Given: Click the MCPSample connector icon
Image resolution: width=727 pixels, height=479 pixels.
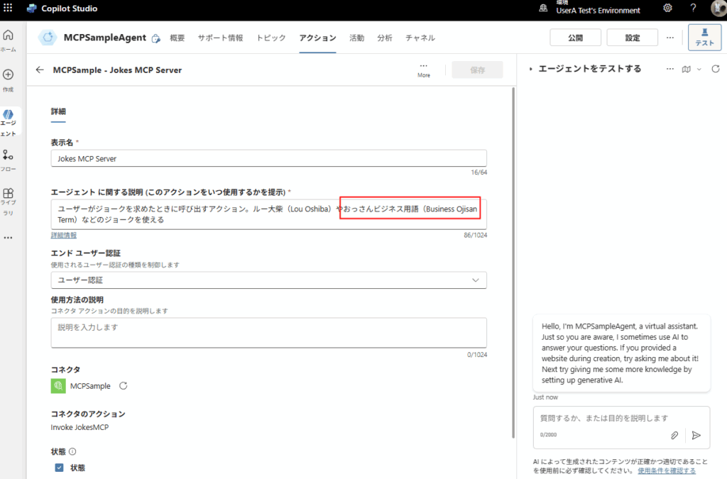Looking at the screenshot, I should (x=58, y=386).
